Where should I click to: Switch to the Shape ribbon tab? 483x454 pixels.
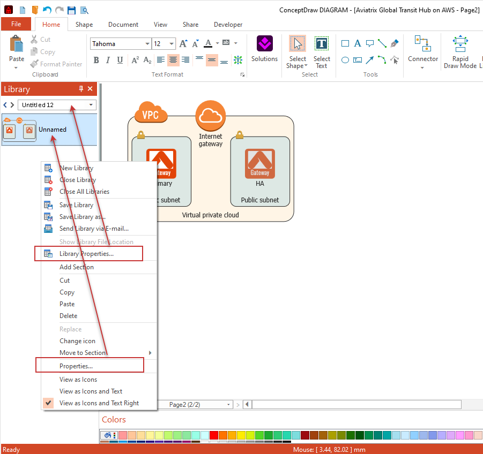(x=84, y=24)
